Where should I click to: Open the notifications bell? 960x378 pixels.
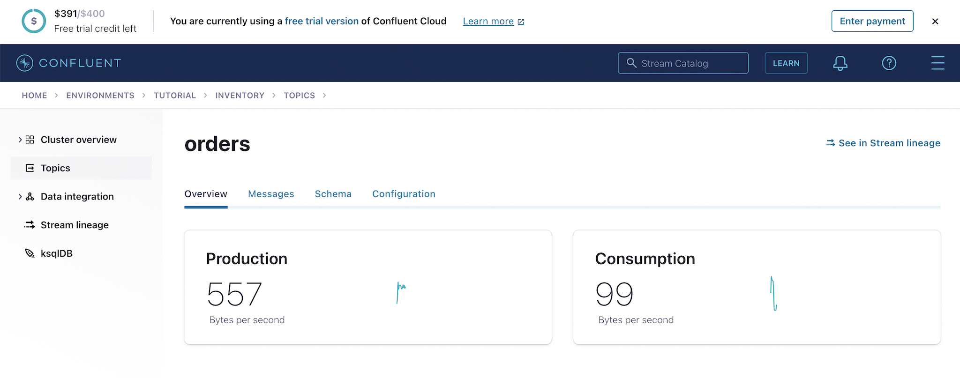click(x=840, y=63)
